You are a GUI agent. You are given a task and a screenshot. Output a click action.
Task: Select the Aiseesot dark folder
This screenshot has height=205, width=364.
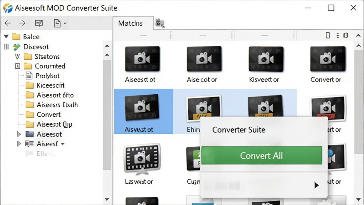click(x=44, y=134)
